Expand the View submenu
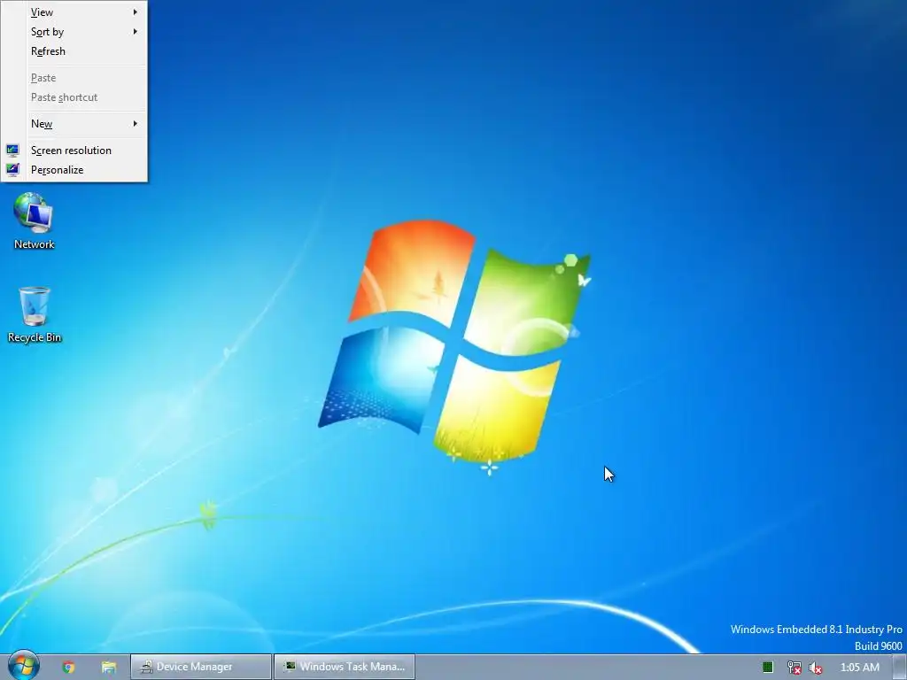Viewport: 907px width, 680px height. pyautogui.click(x=74, y=12)
